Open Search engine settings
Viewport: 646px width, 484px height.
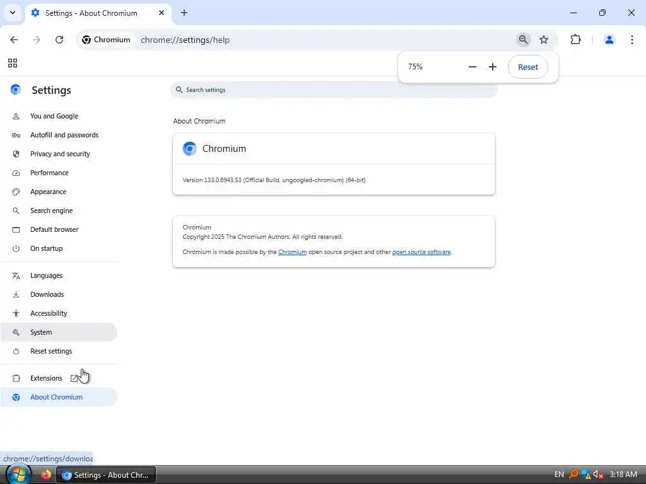(59, 210)
